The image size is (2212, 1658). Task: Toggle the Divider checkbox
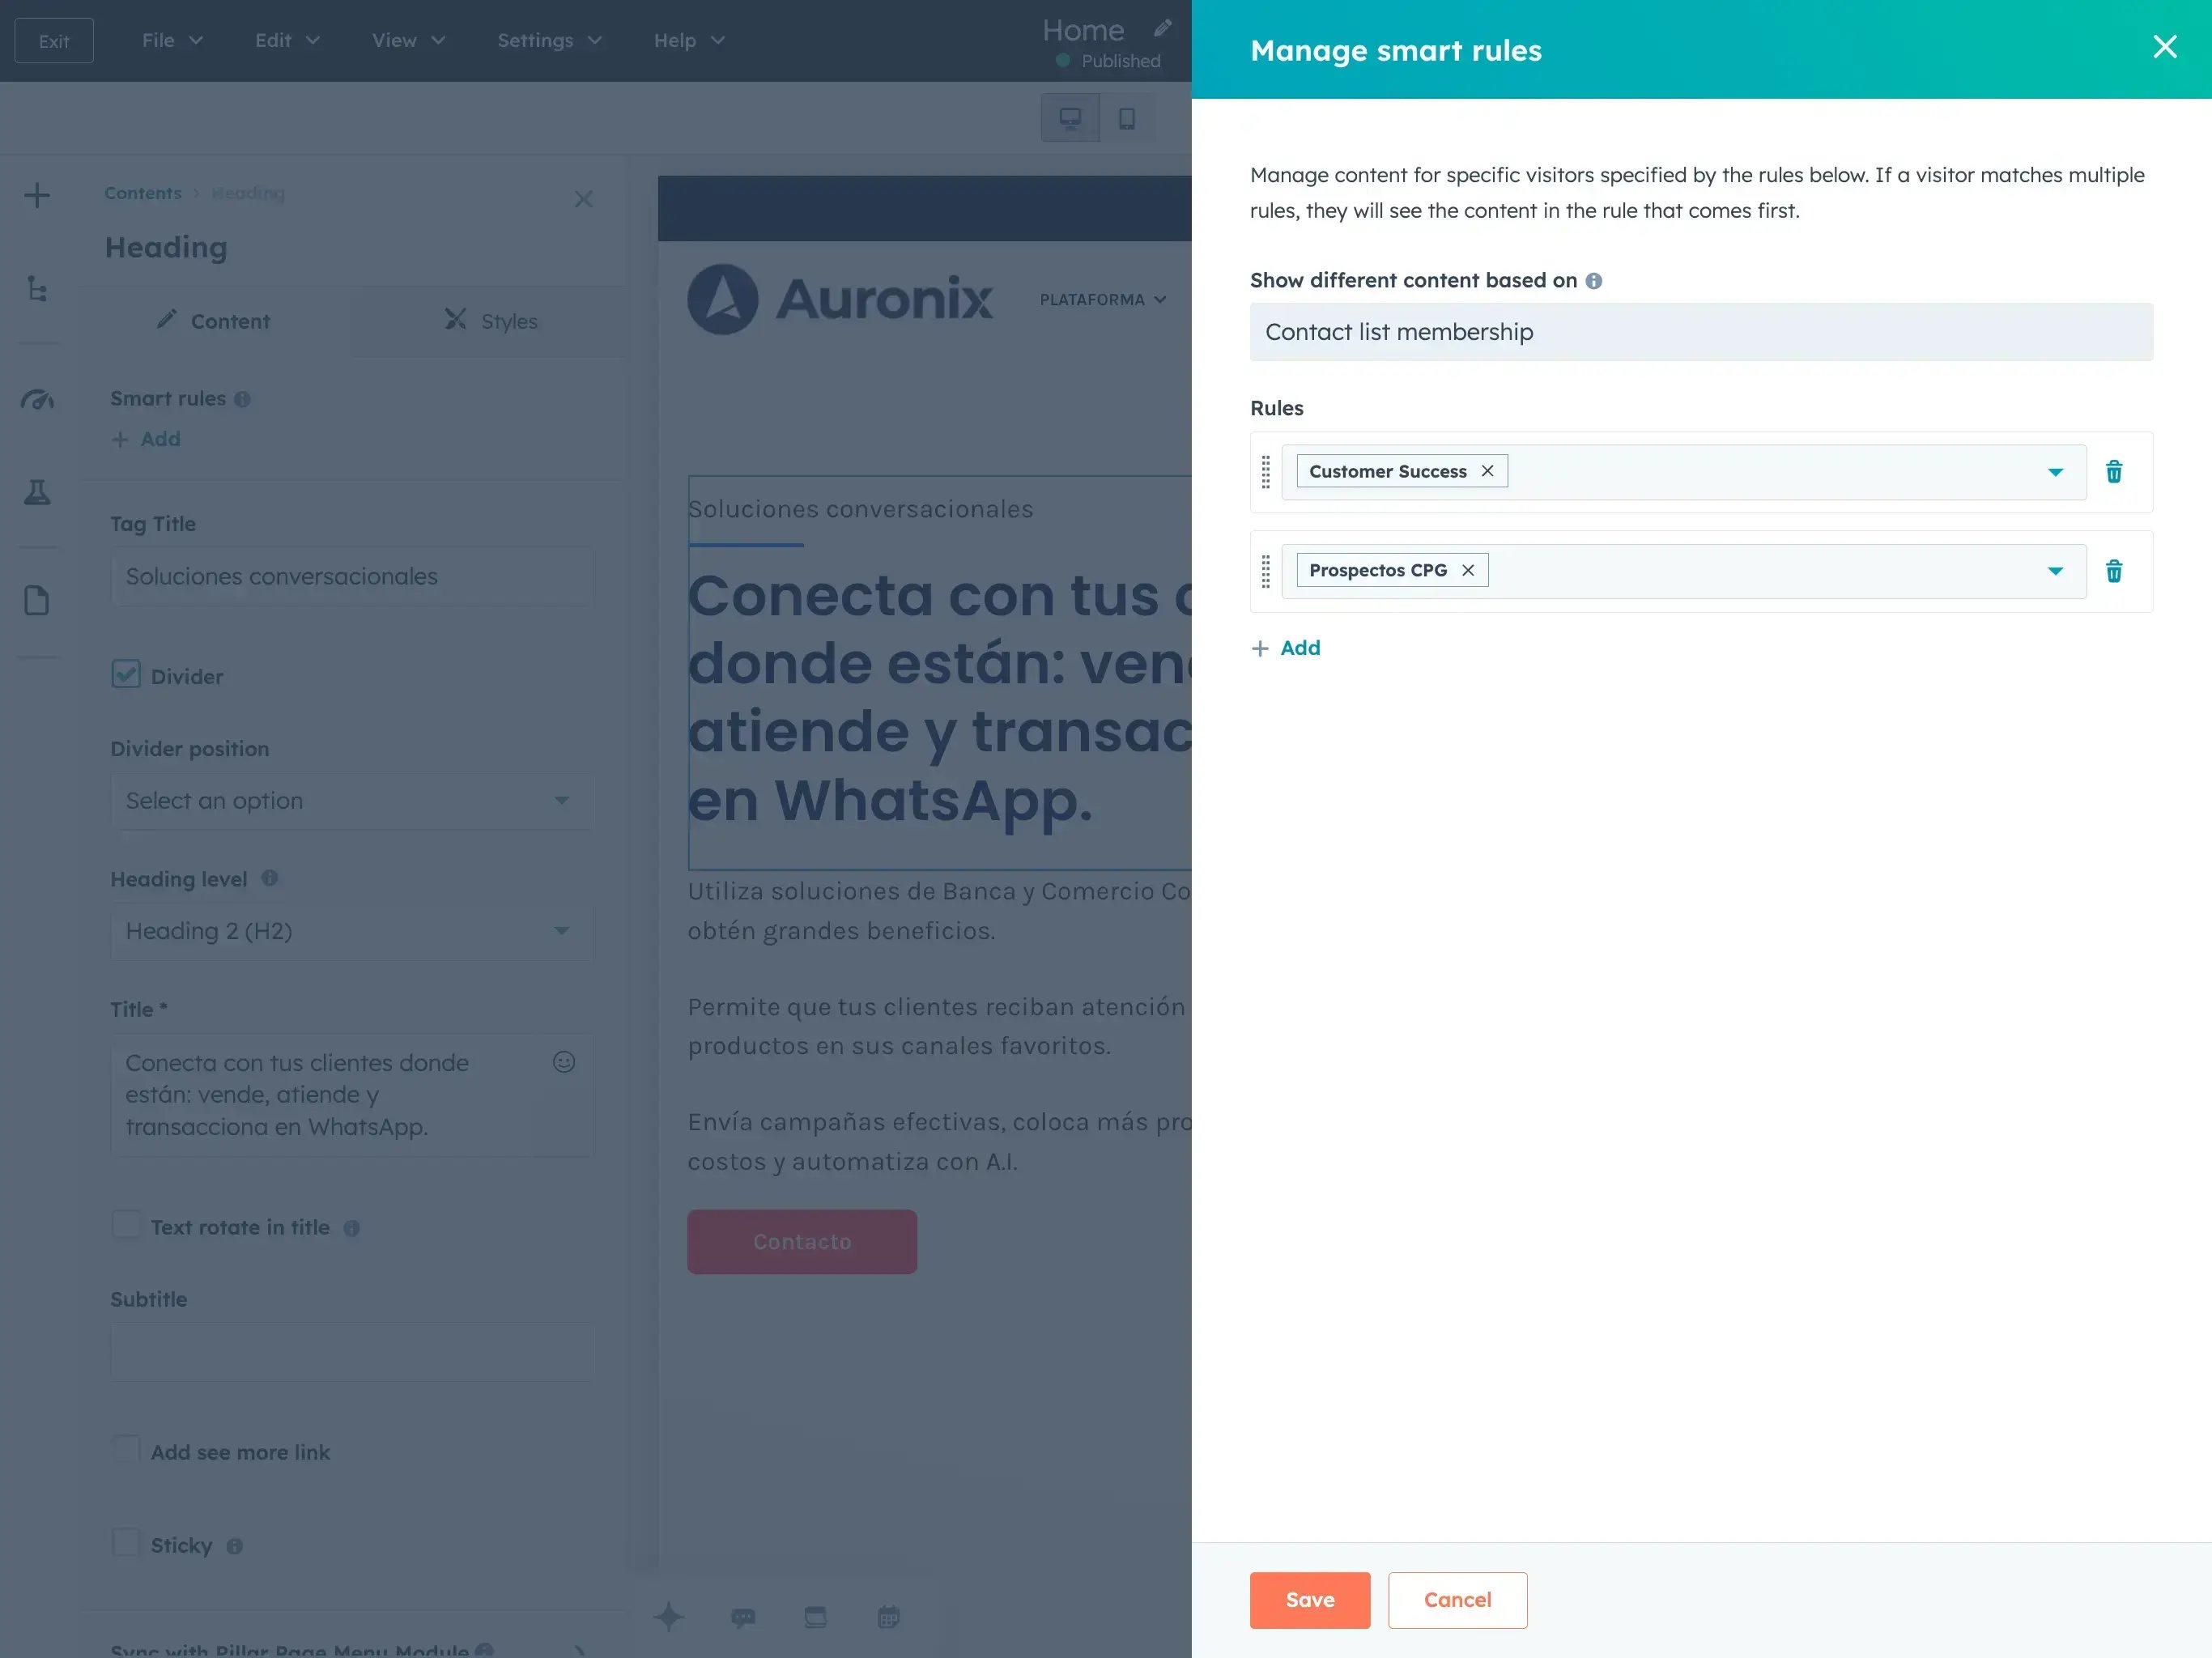pyautogui.click(x=126, y=675)
